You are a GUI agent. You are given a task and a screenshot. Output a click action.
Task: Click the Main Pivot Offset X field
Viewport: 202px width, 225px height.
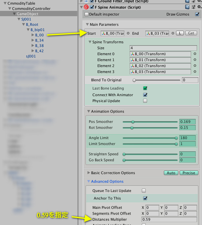tap(152, 207)
